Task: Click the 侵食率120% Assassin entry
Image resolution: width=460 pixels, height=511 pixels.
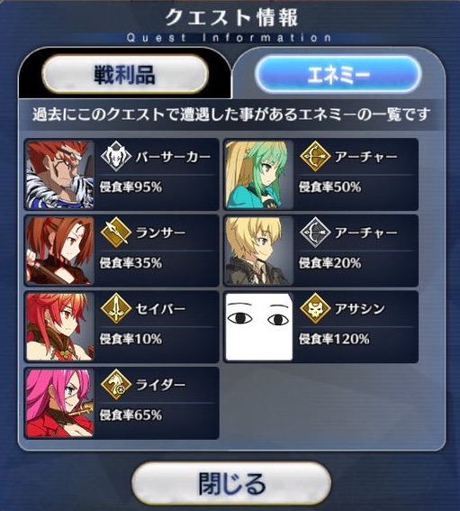Action: [x=321, y=327]
